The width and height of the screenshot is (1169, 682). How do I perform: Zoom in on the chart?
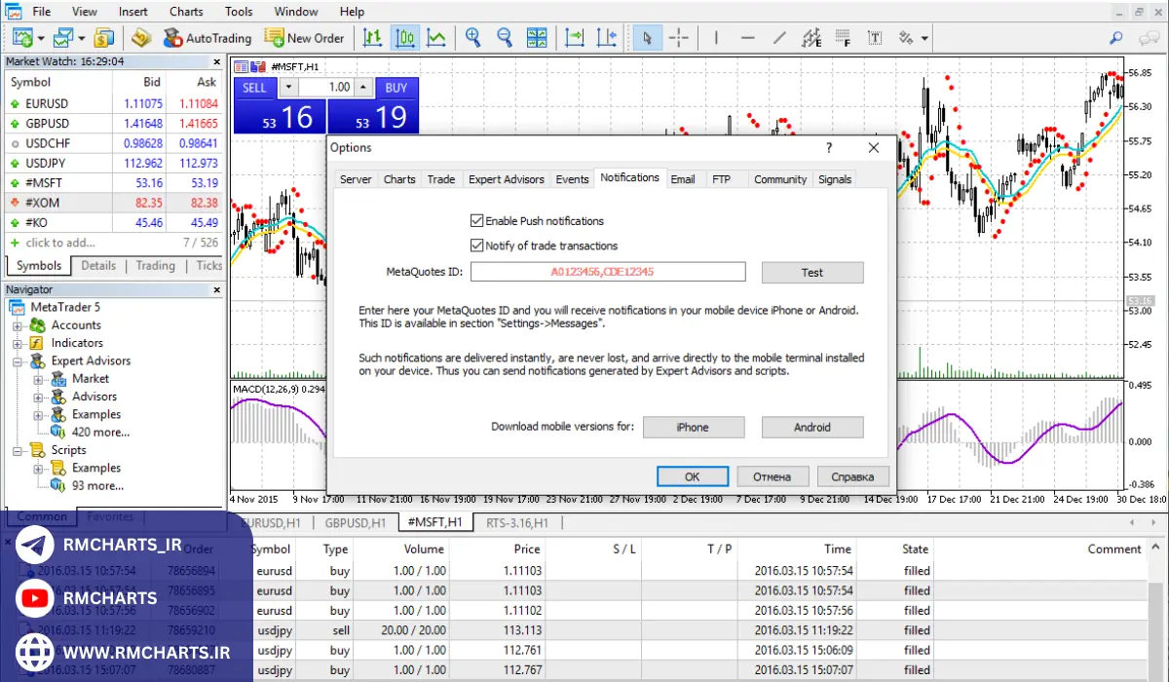click(x=473, y=38)
